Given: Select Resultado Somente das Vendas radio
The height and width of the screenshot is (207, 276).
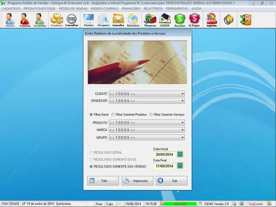Looking at the screenshot, I should coord(91,166).
